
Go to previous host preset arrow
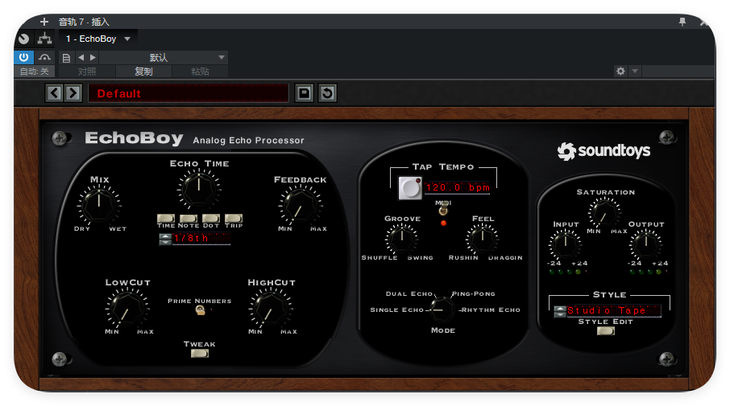(81, 58)
